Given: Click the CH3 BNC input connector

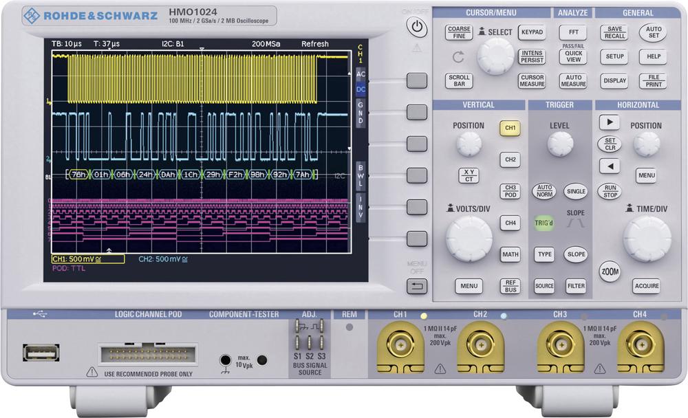Looking at the screenshot, I should (560, 344).
